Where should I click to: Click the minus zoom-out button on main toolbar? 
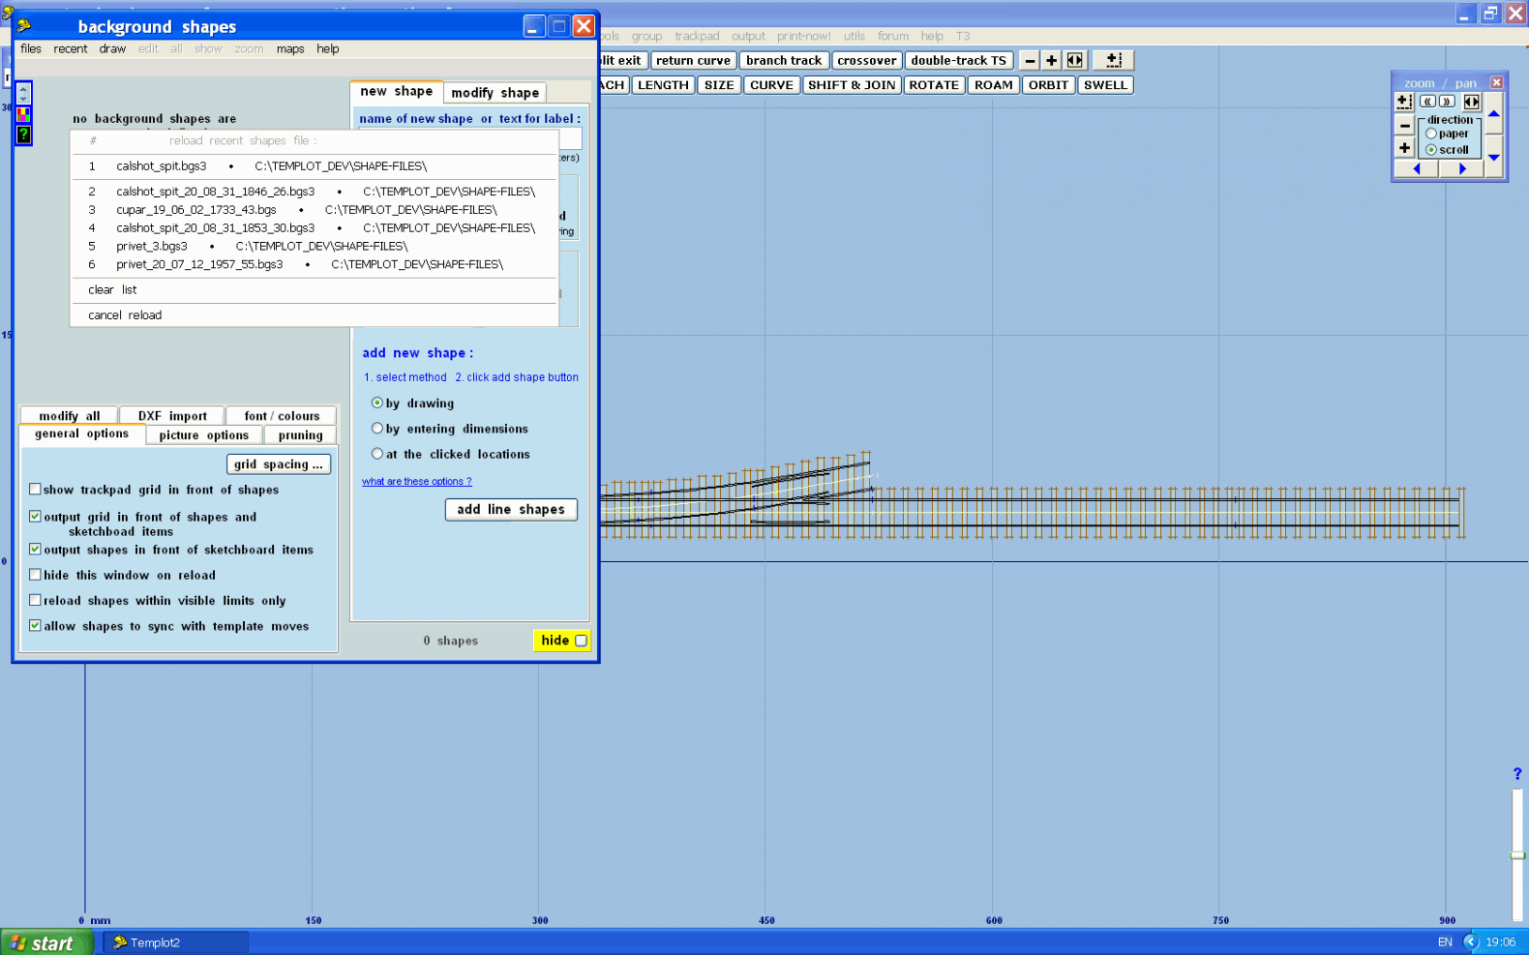pos(1030,60)
